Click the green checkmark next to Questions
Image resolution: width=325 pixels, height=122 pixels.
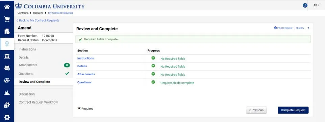click(67, 73)
